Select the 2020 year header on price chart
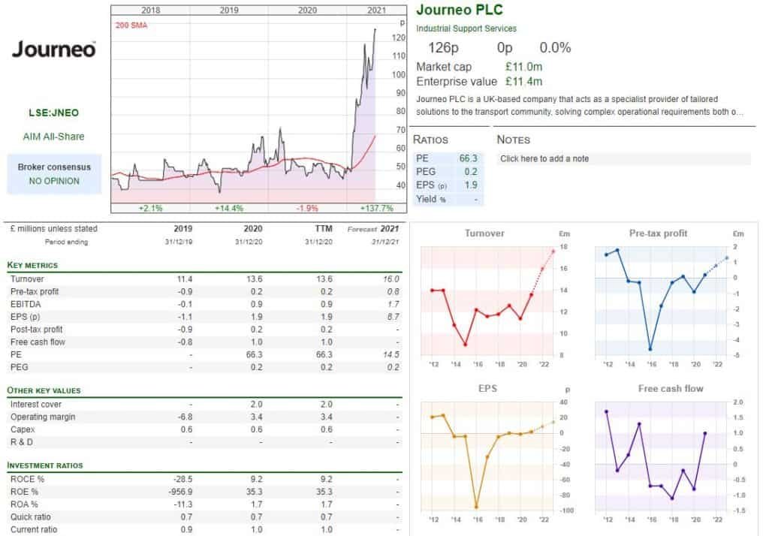This screenshot has height=536, width=769. 307,11
